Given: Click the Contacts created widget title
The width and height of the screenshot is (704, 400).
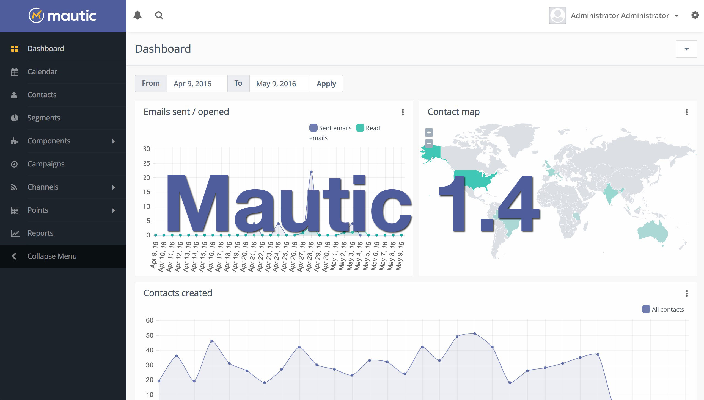Looking at the screenshot, I should [178, 293].
